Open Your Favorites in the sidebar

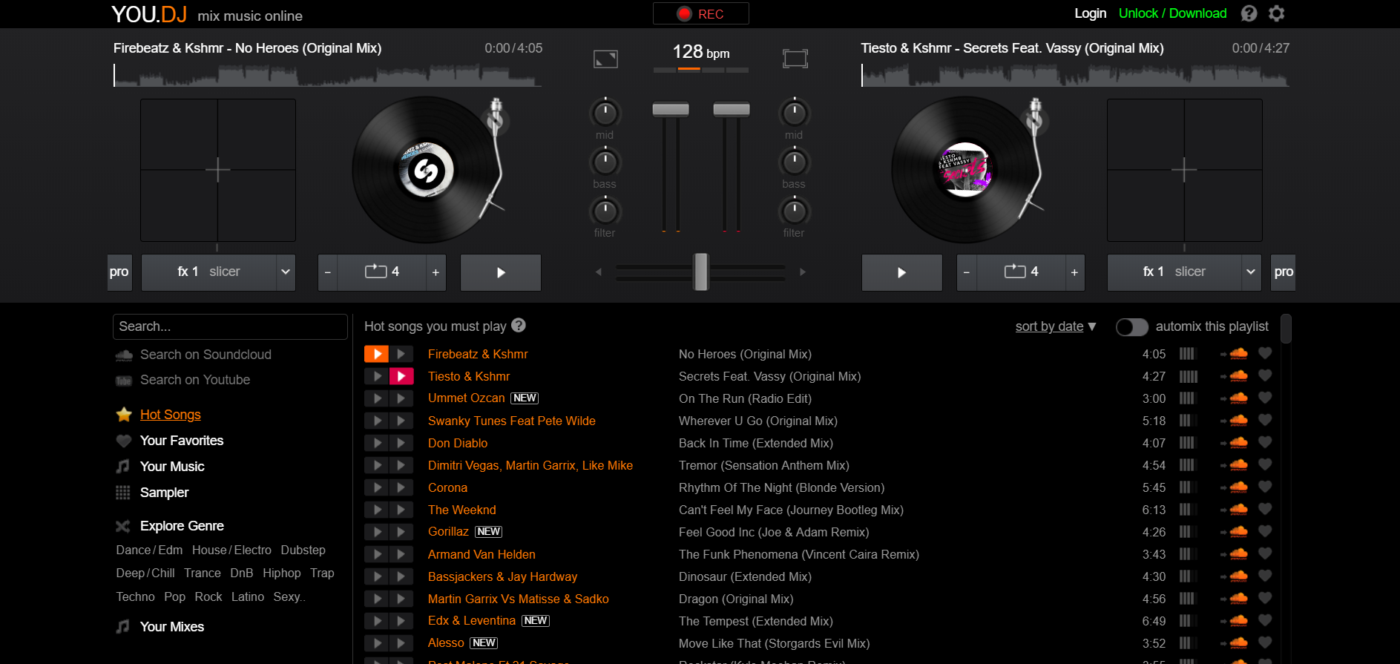point(182,441)
